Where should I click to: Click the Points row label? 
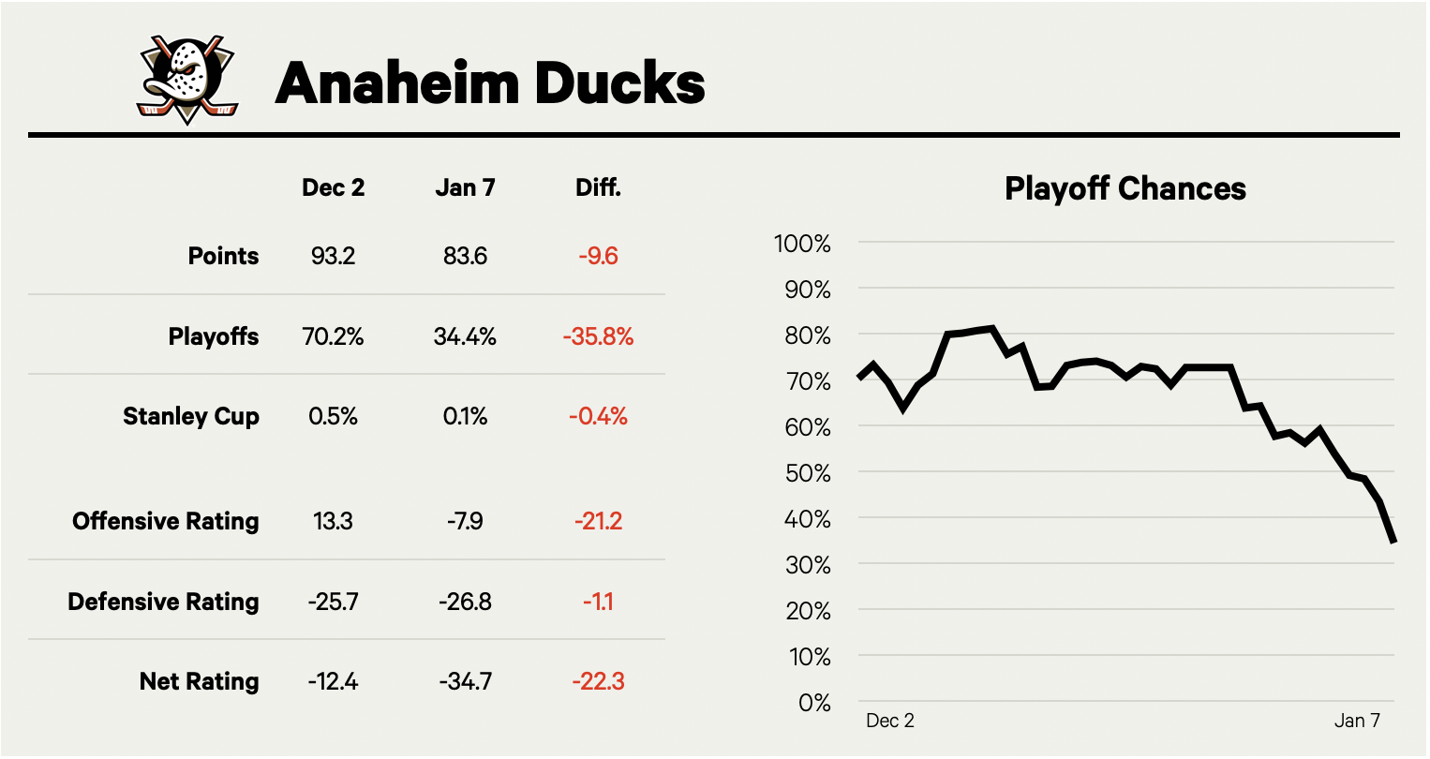tap(223, 256)
